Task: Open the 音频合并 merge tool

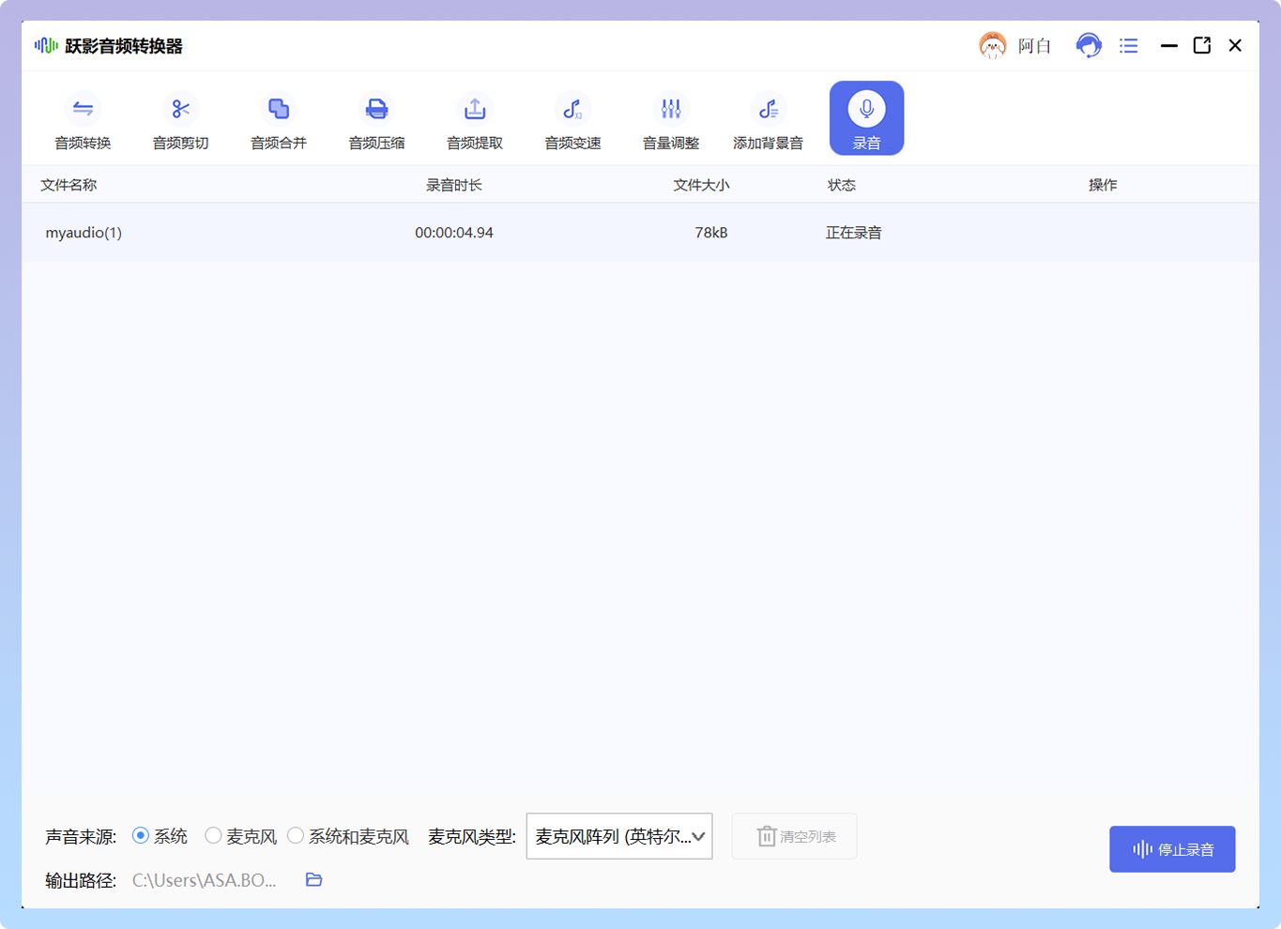Action: coord(279,120)
